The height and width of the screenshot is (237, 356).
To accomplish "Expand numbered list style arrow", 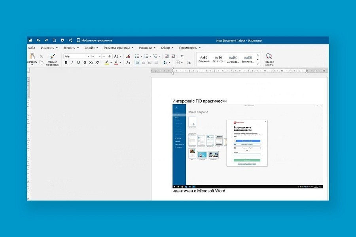I will (x=150, y=56).
